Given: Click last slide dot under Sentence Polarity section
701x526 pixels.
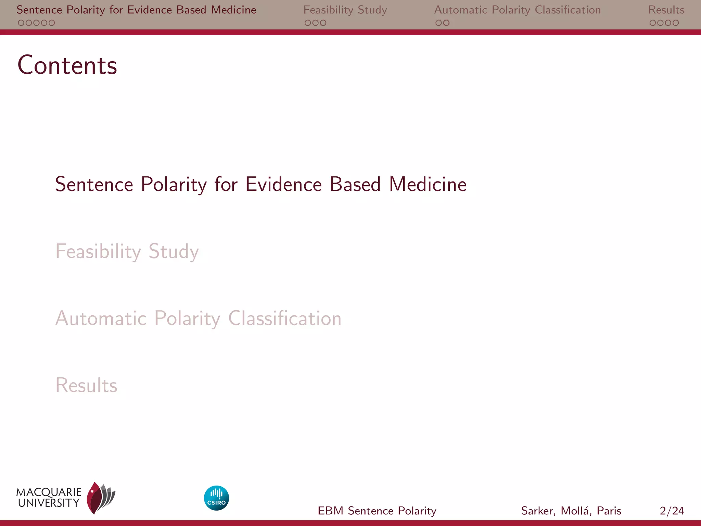Looking at the screenshot, I should (x=52, y=23).
